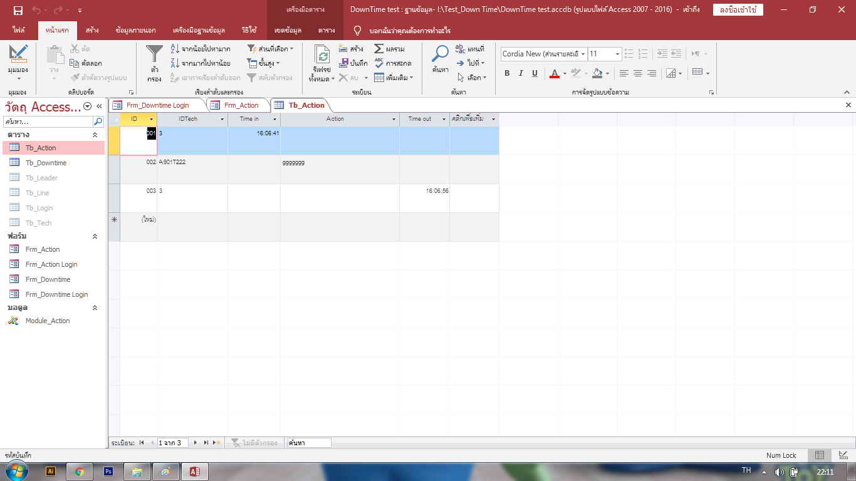Viewport: 856px width, 481px height.
Task: Click the bullets list icon
Action: [x=629, y=54]
